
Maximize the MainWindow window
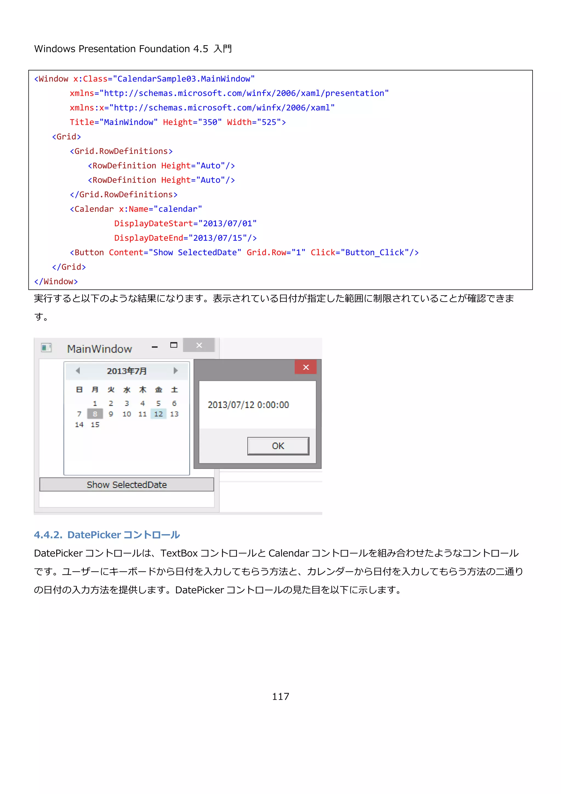[174, 345]
